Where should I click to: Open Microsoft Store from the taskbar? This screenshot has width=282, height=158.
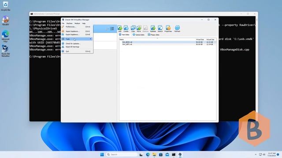(161, 154)
